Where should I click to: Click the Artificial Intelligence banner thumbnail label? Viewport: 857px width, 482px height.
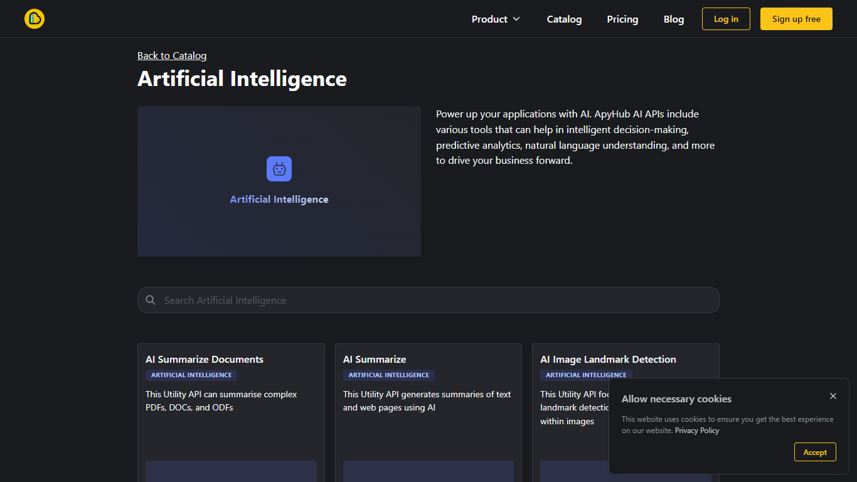(x=279, y=200)
